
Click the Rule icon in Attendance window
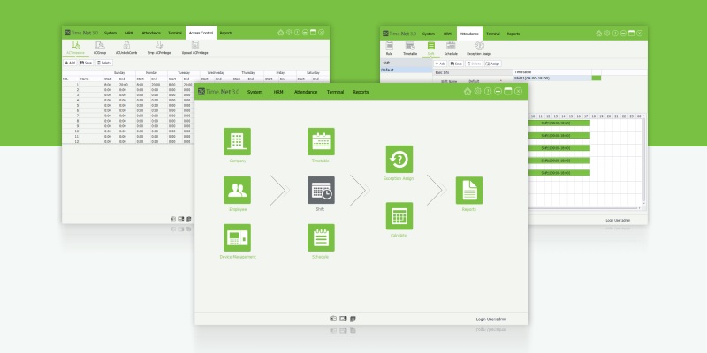(x=389, y=46)
